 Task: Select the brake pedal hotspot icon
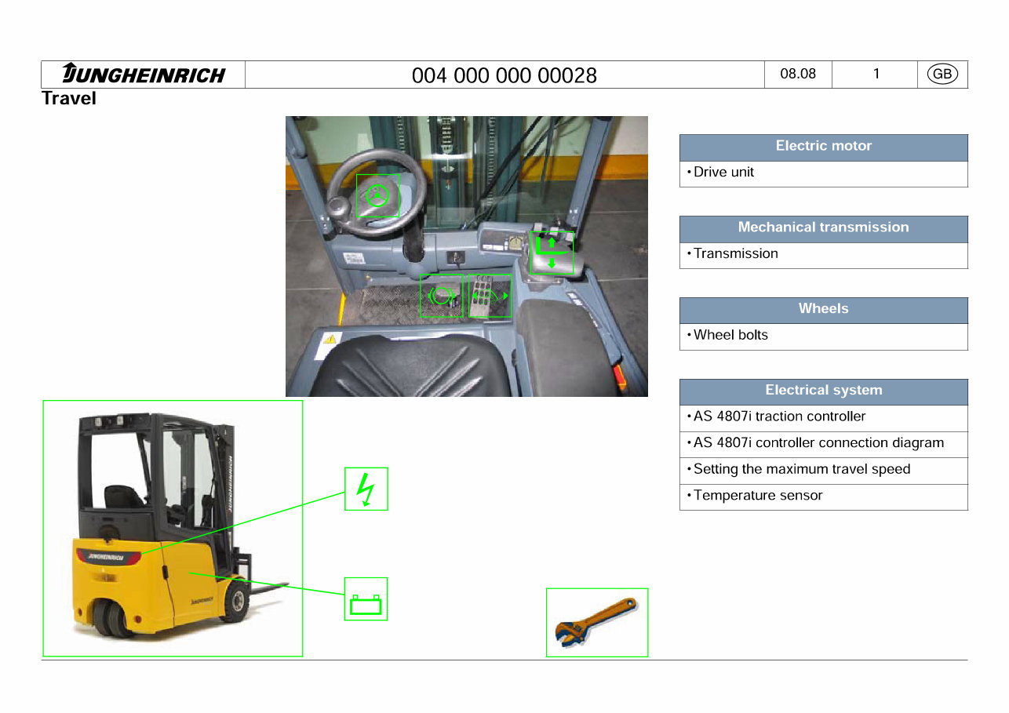442,296
